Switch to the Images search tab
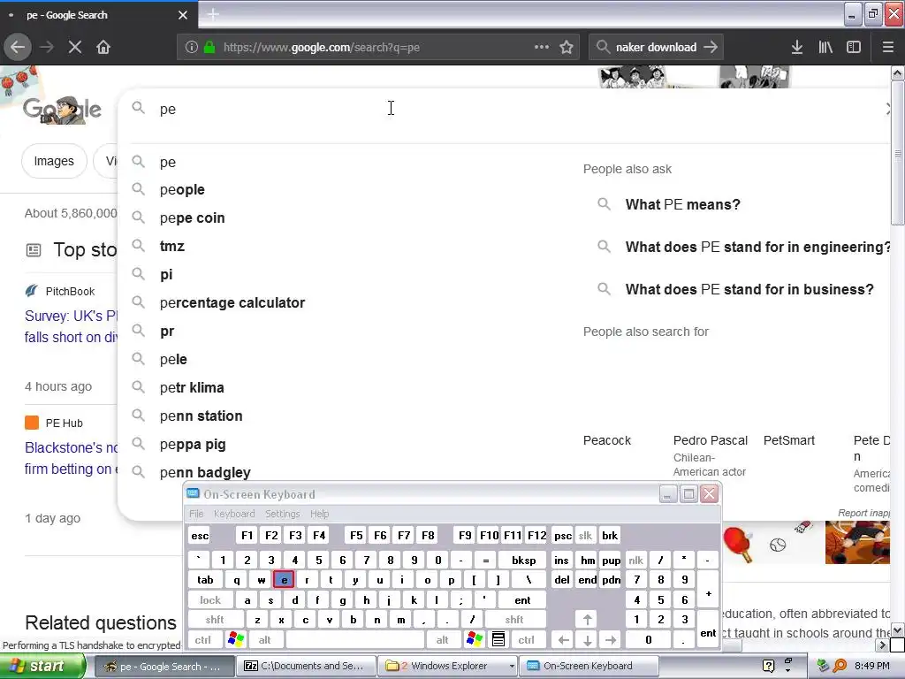Screen dimensions: 905x679 pos(54,161)
